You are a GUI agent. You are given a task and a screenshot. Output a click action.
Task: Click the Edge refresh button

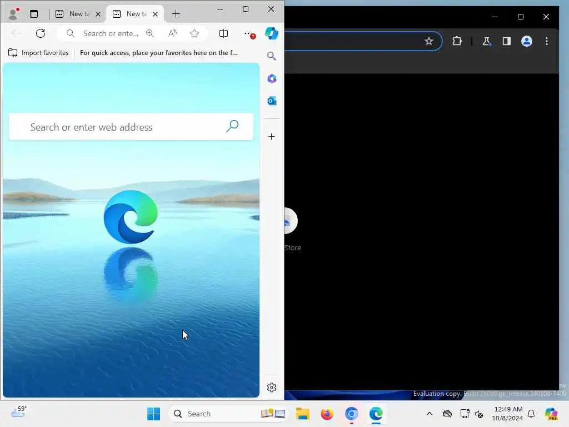(41, 33)
